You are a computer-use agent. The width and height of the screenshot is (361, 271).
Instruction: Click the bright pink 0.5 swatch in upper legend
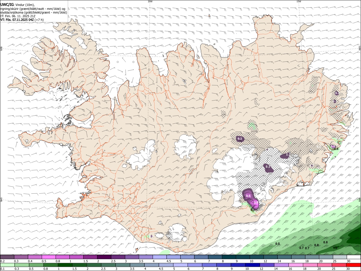pos(49,257)
